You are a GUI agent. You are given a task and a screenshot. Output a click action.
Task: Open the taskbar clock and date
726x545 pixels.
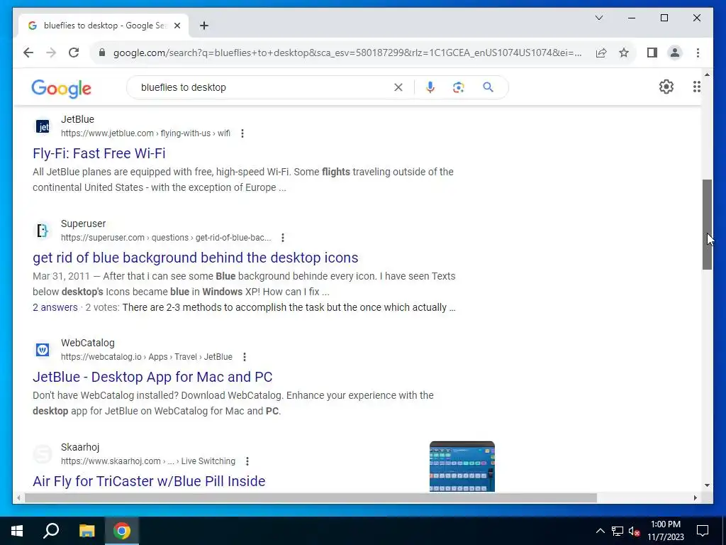coord(665,531)
